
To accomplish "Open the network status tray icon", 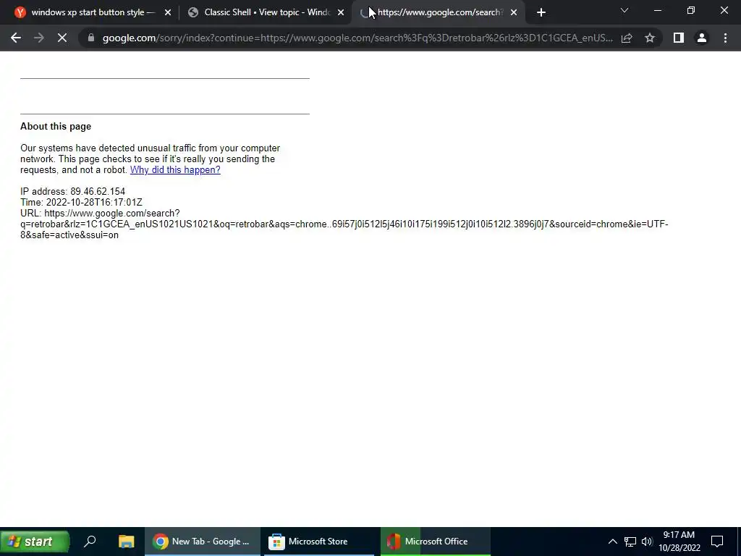I will pyautogui.click(x=630, y=542).
